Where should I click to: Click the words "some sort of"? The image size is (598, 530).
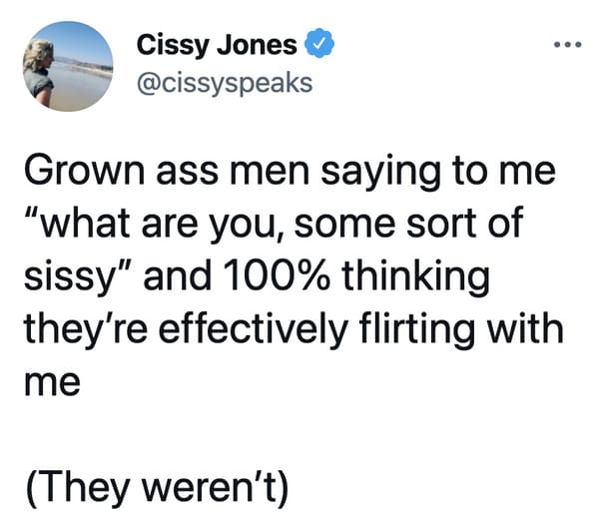click(x=409, y=223)
